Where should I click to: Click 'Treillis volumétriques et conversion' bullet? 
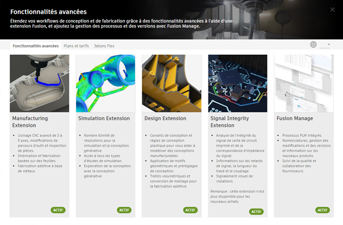click(x=174, y=181)
